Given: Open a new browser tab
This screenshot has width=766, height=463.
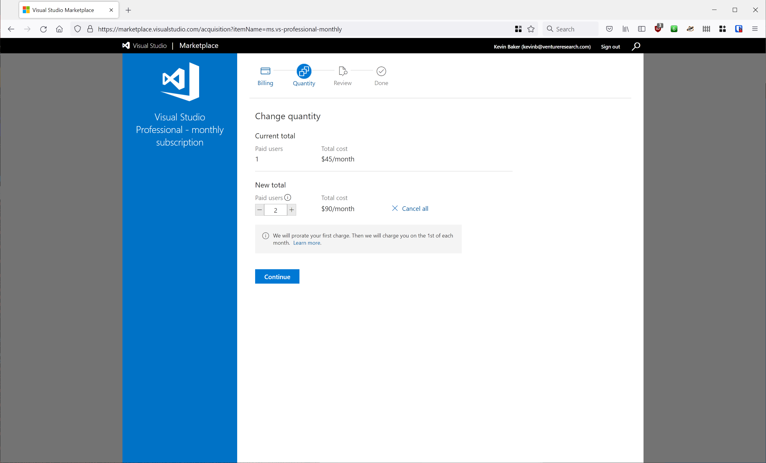Looking at the screenshot, I should tap(128, 10).
